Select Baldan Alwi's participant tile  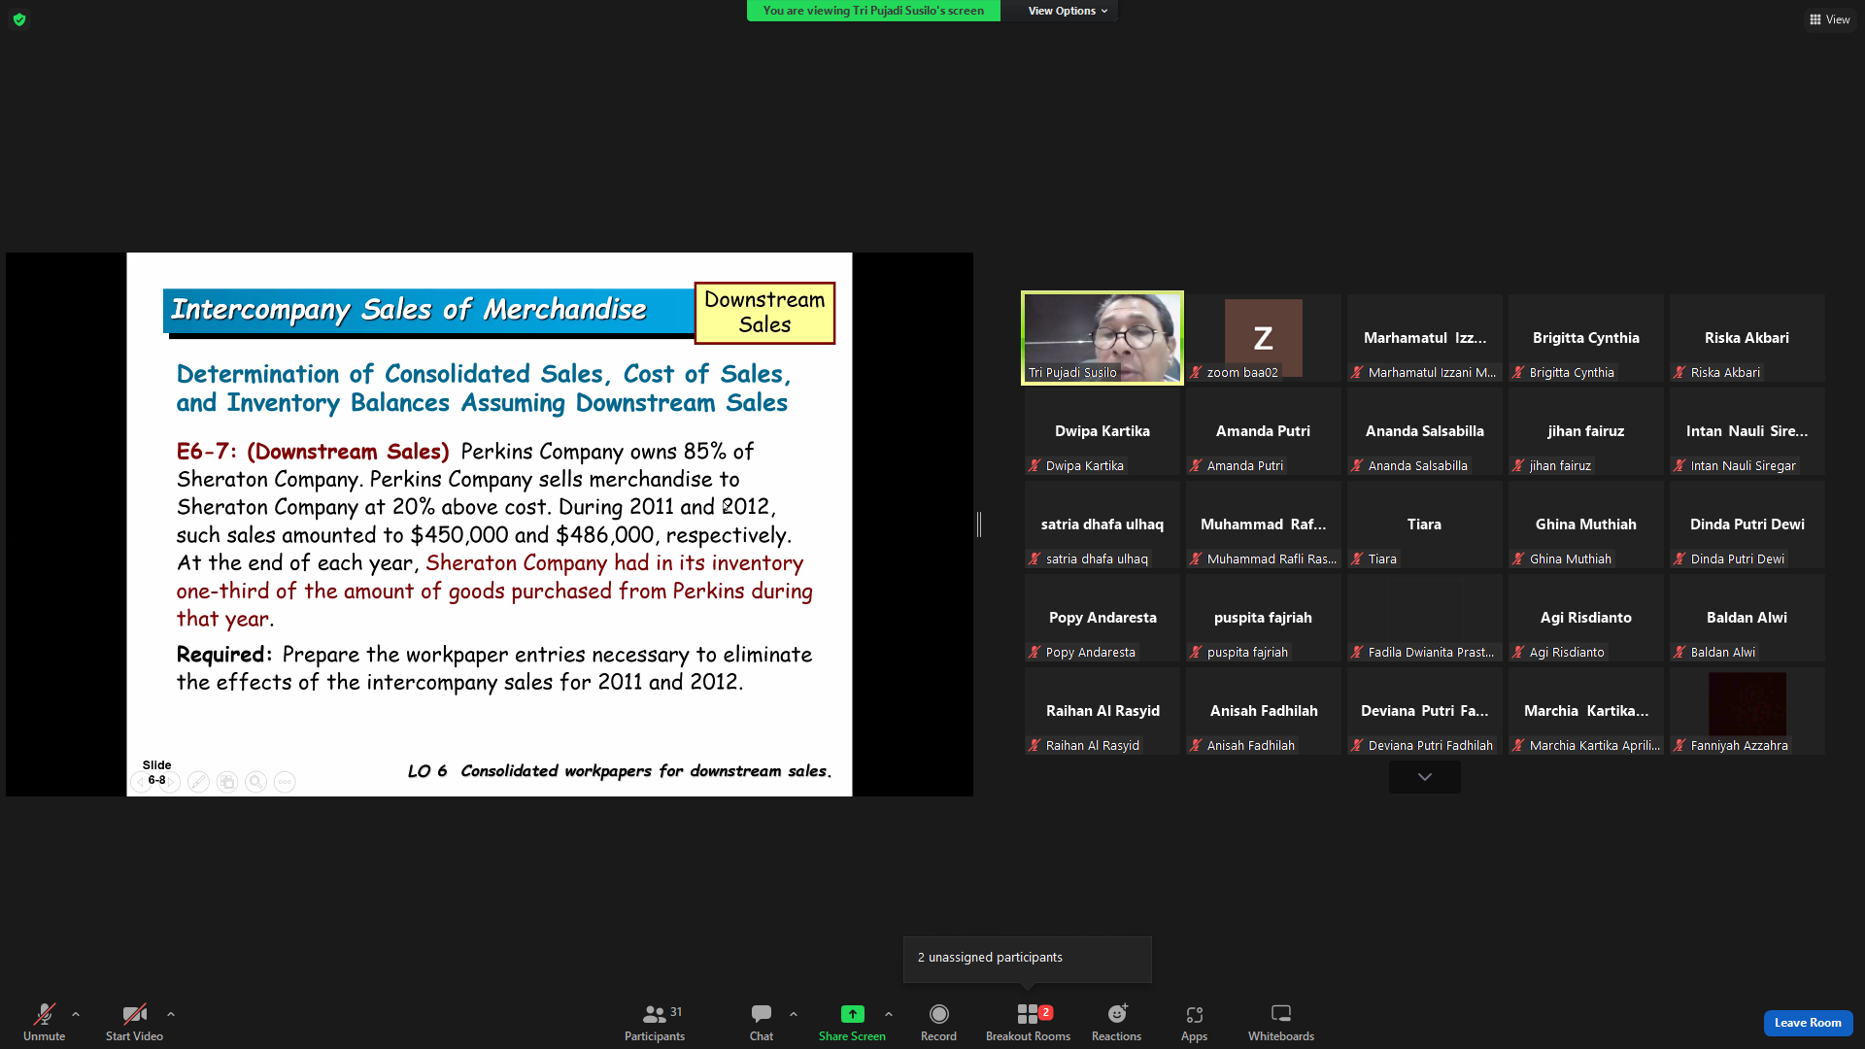pyautogui.click(x=1746, y=618)
